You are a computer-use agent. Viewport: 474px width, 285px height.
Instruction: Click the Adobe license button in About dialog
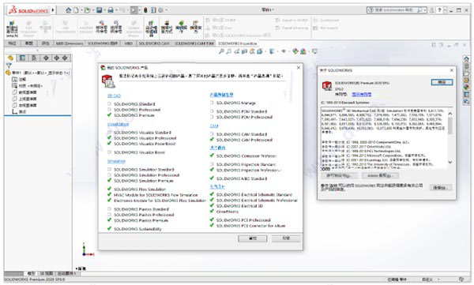pyautogui.click(x=380, y=175)
